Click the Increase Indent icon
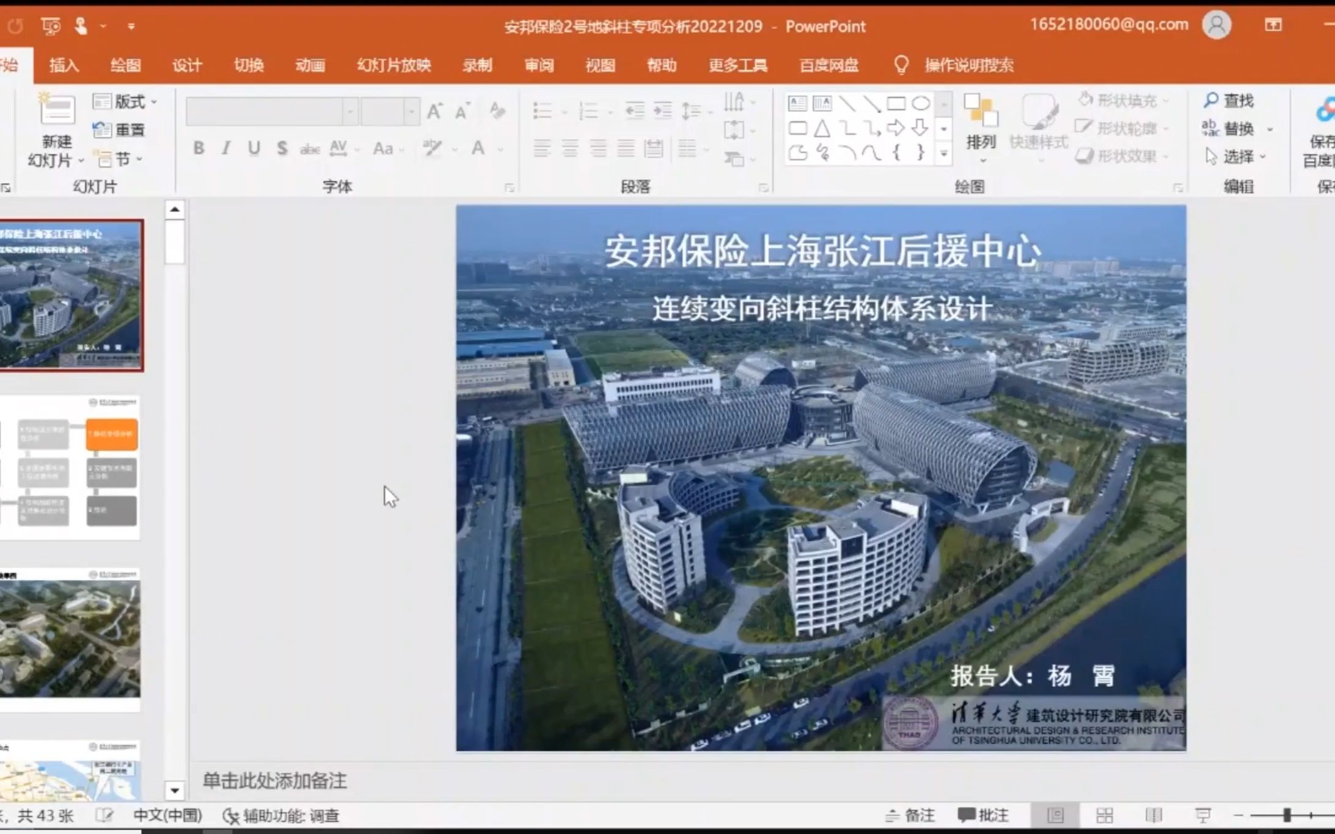Screen dimensions: 1335x834 point(663,111)
